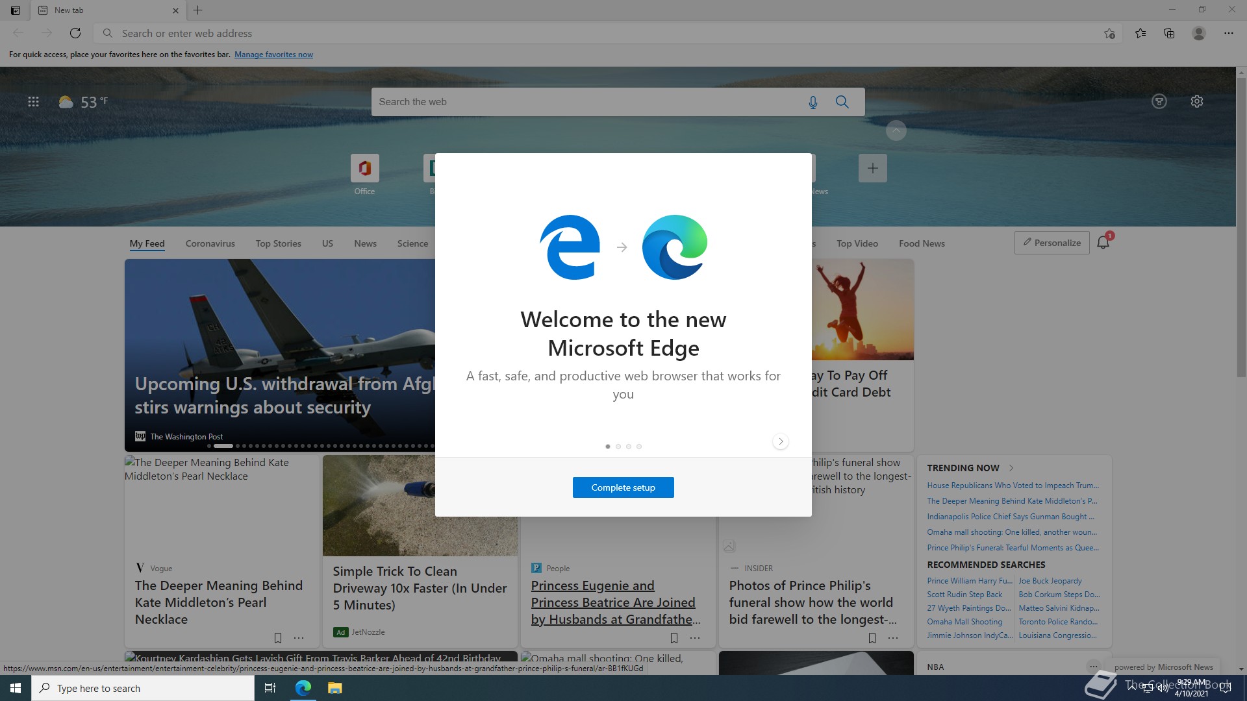Add a quick link site with plus tile
Viewport: 1247px width, 701px height.
pyautogui.click(x=872, y=168)
